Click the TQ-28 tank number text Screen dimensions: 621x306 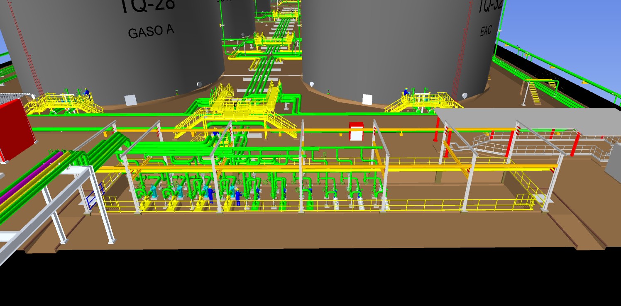point(147,6)
